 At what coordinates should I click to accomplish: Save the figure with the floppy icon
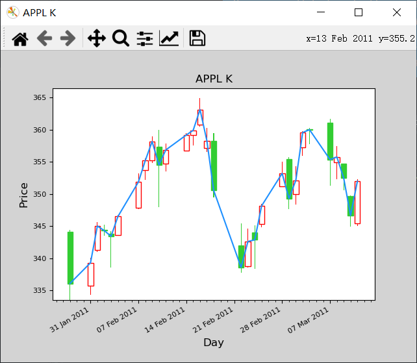197,38
